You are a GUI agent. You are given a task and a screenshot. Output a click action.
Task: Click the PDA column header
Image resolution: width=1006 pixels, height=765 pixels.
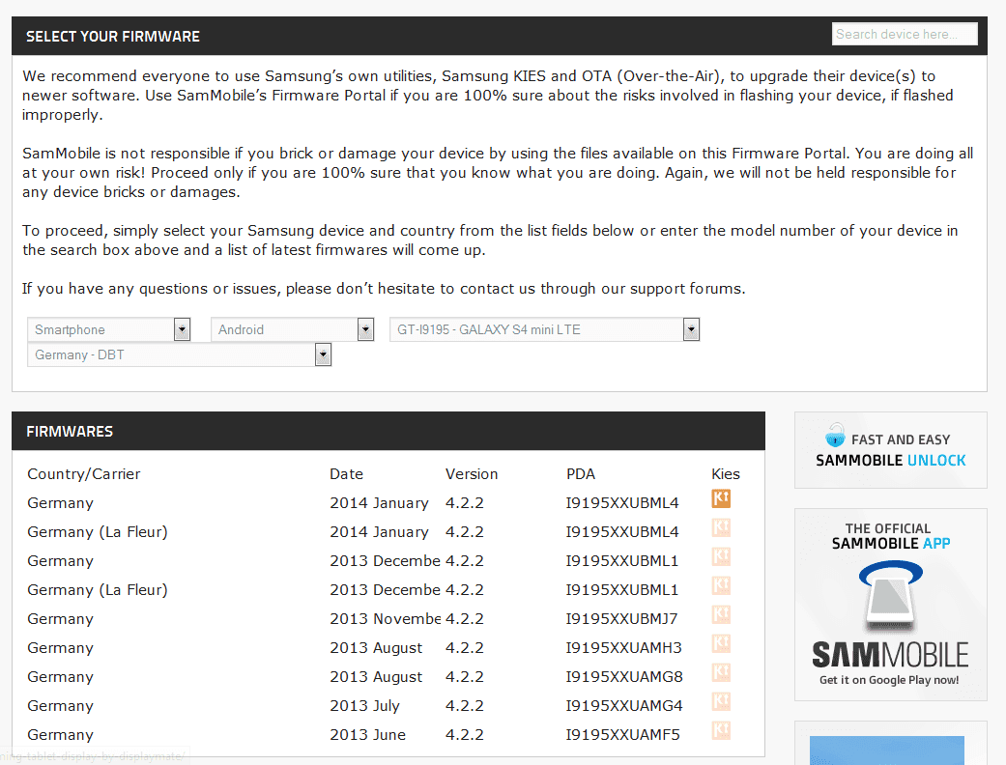click(581, 474)
